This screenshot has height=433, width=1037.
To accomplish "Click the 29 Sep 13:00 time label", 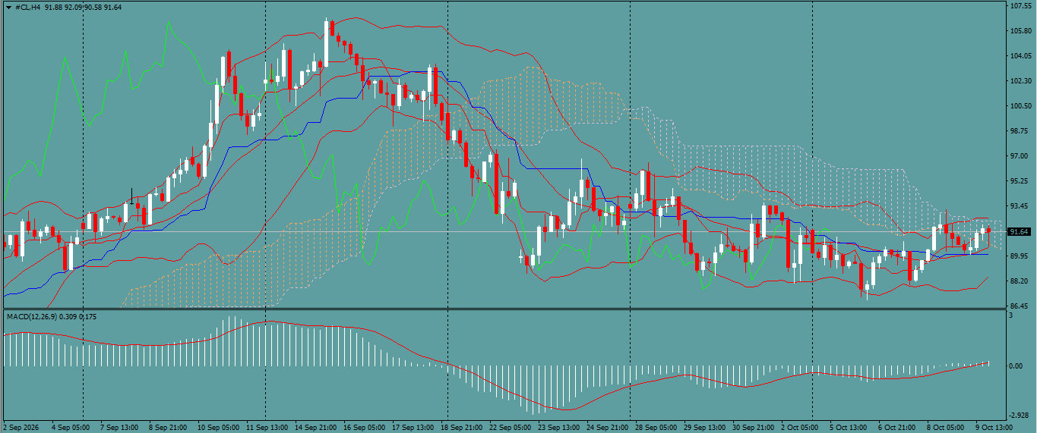I will click(x=704, y=428).
